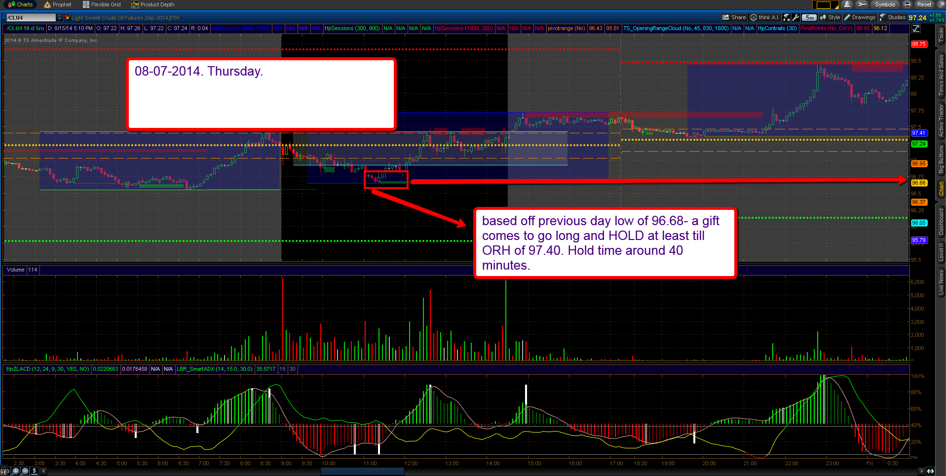Click the zoom out magnifier icon
The height and width of the screenshot is (476, 946).
[25, 471]
